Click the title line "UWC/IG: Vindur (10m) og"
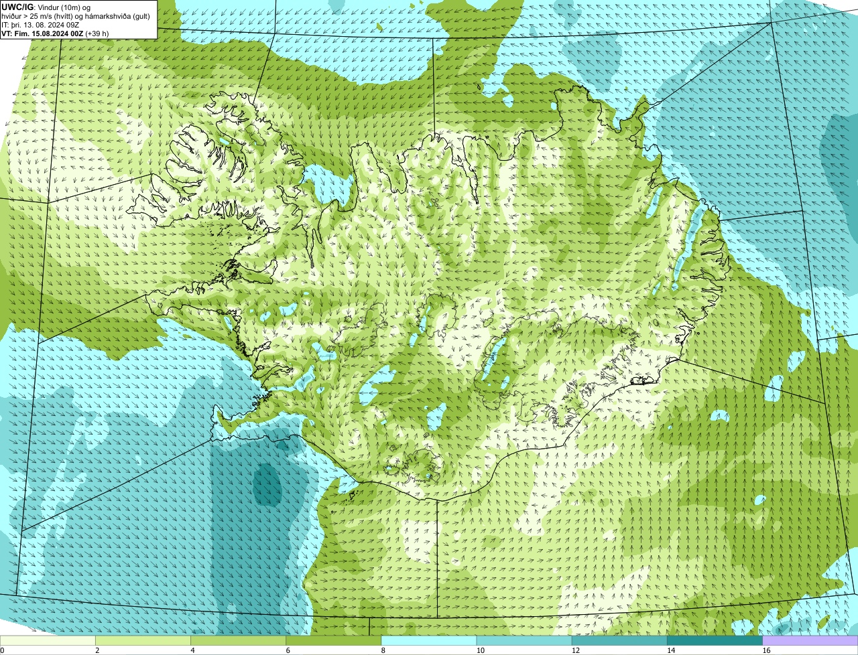Image resolution: width=858 pixels, height=655 pixels. (x=46, y=7)
